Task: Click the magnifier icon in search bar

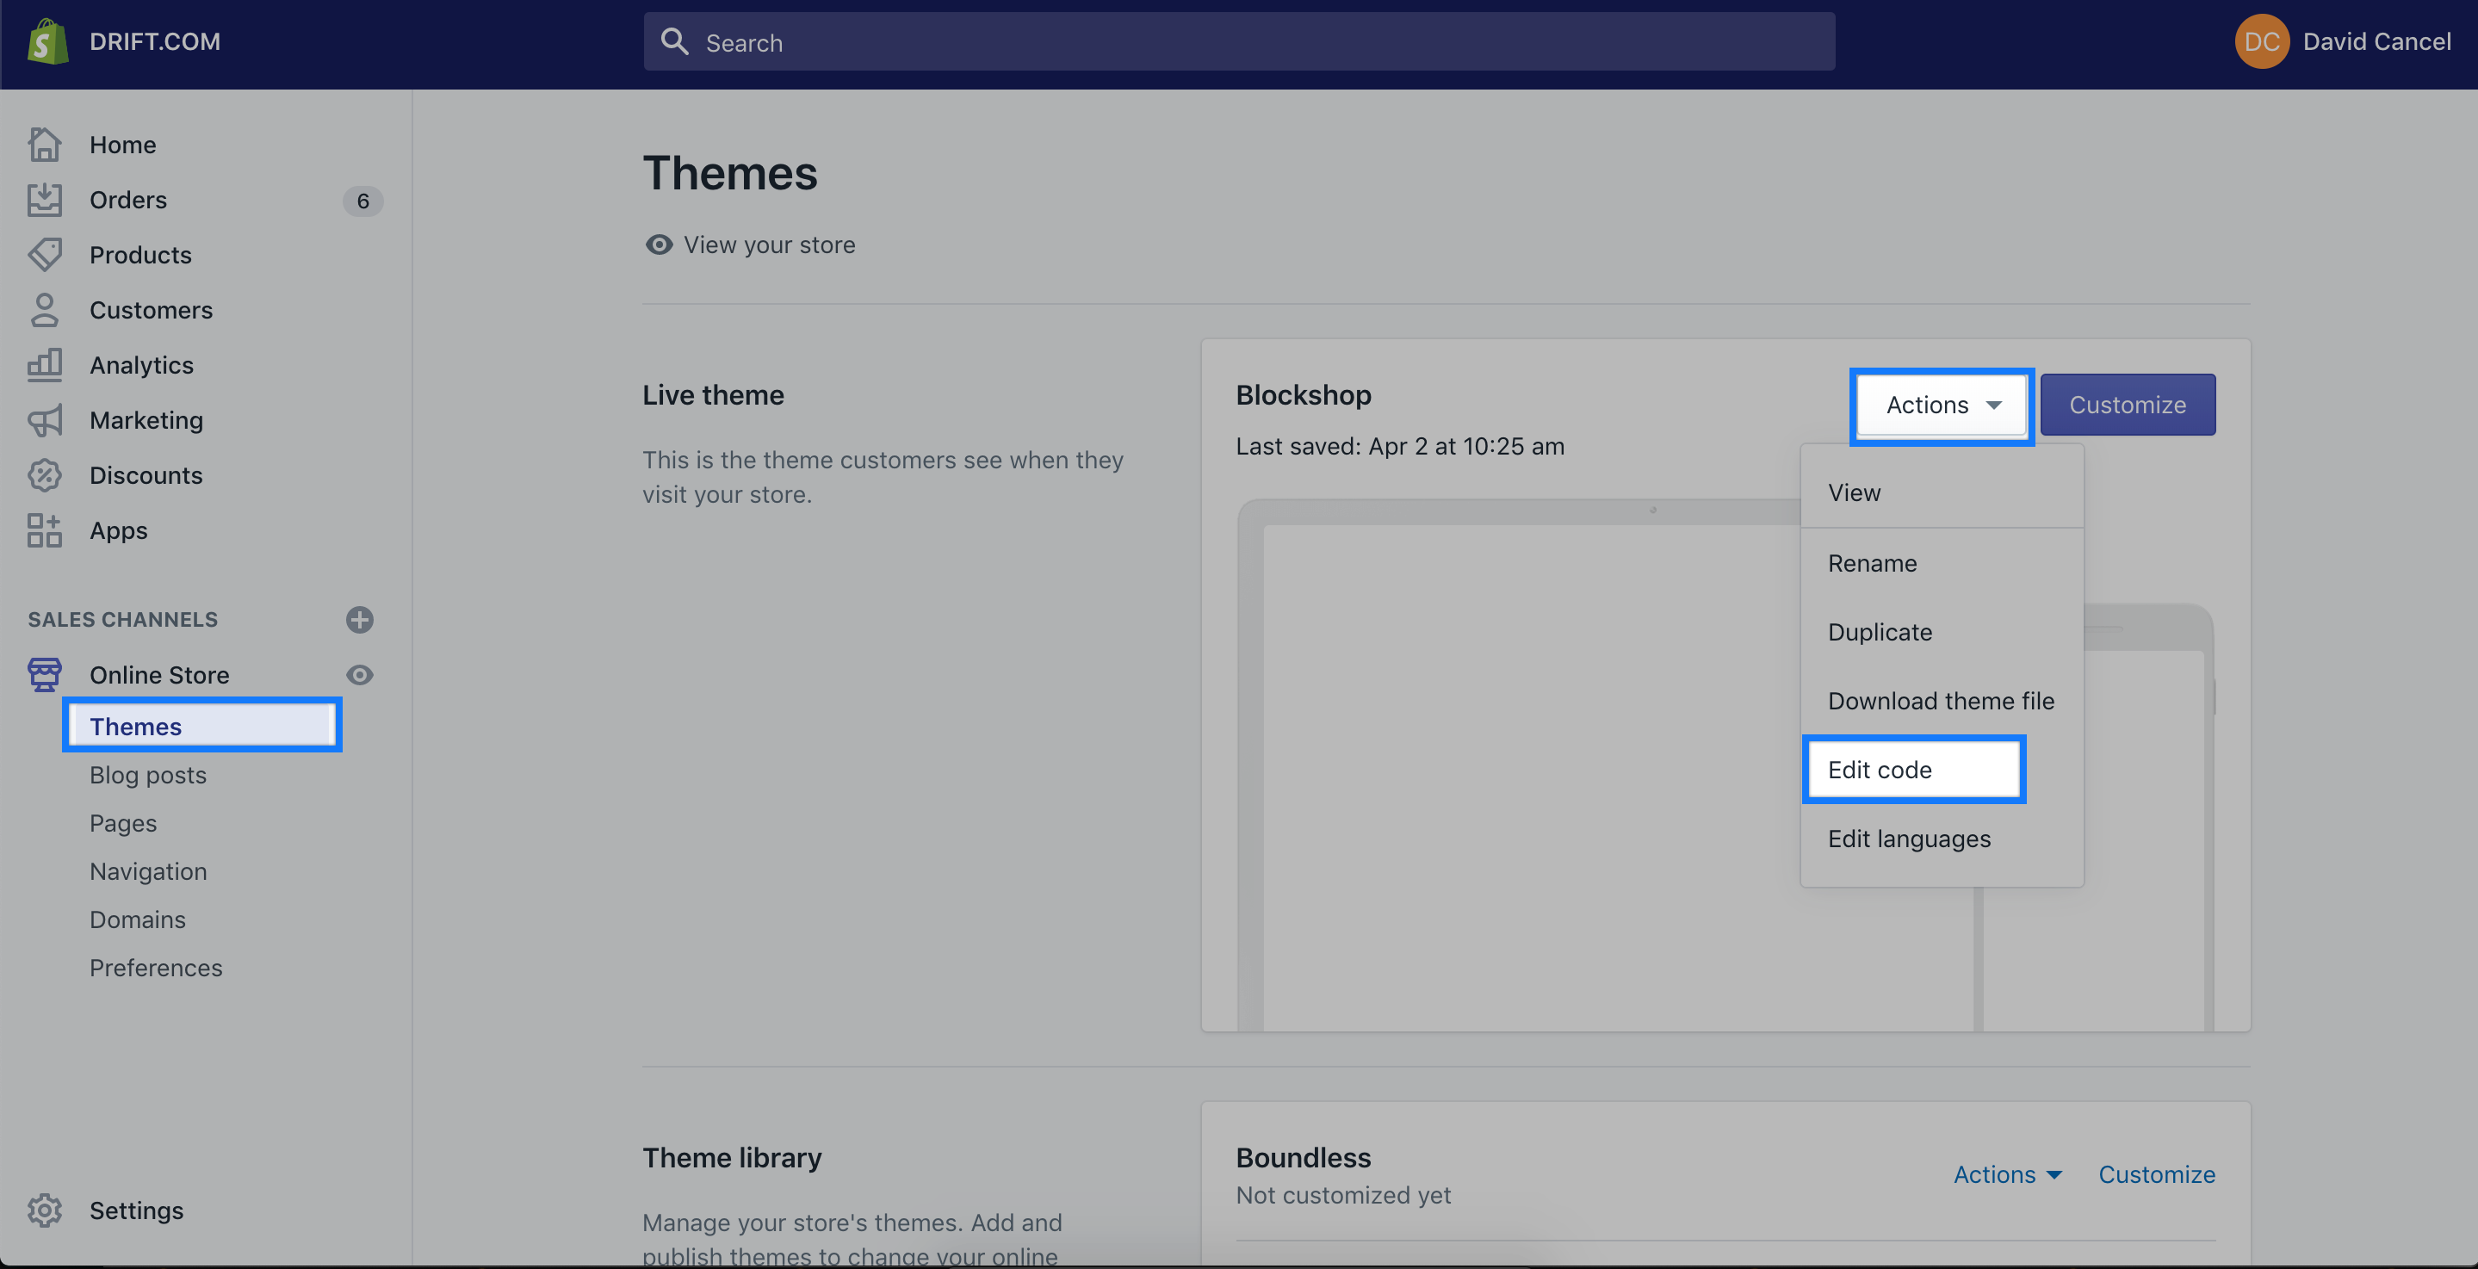Action: [x=674, y=41]
